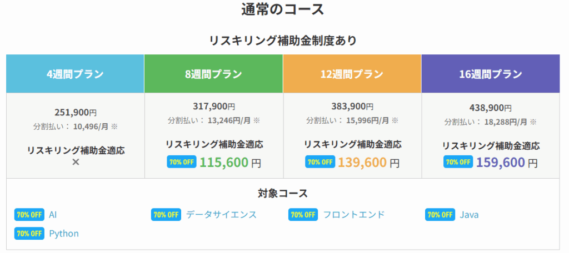Image resolution: width=569 pixels, height=253 pixels.
Task: Open the フロントエンド course link
Action: click(354, 215)
